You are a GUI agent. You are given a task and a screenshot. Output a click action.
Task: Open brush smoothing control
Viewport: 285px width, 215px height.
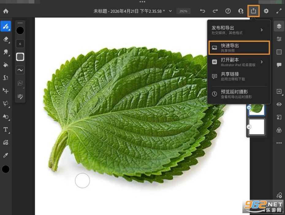point(20,70)
